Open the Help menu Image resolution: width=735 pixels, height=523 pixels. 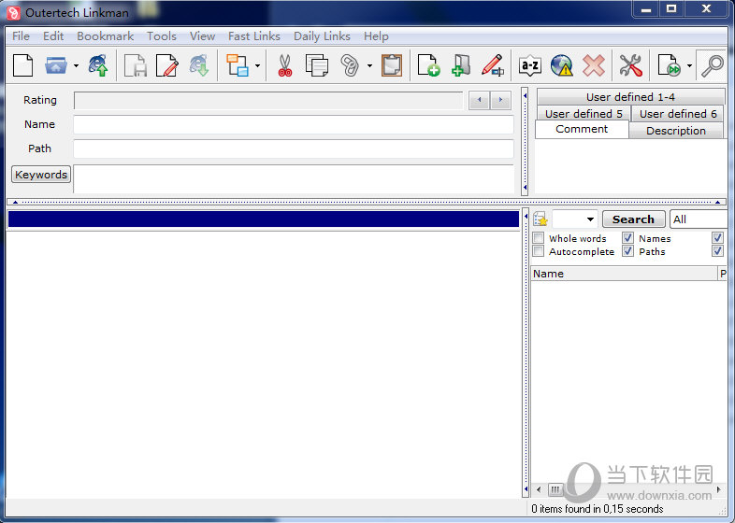(x=377, y=36)
